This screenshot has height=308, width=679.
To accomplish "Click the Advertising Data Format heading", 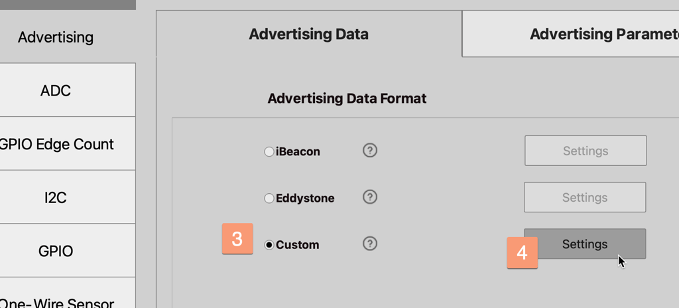I will 347,99.
